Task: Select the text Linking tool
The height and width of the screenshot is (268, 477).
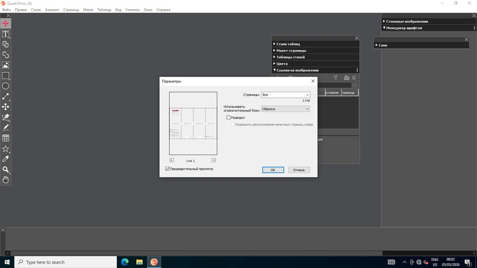Action: (6, 44)
